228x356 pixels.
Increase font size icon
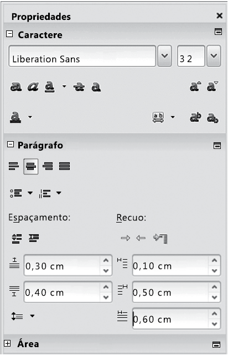pos(195,86)
